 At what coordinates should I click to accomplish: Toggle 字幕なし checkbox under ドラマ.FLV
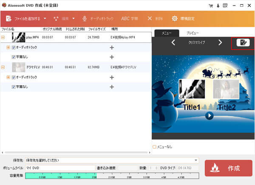(14, 87)
